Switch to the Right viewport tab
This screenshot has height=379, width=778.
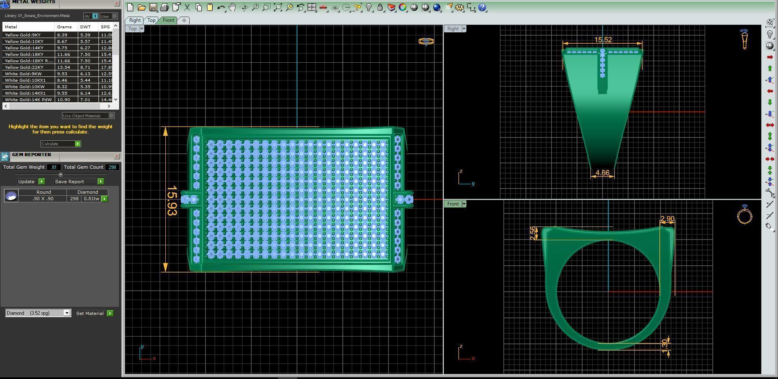135,20
